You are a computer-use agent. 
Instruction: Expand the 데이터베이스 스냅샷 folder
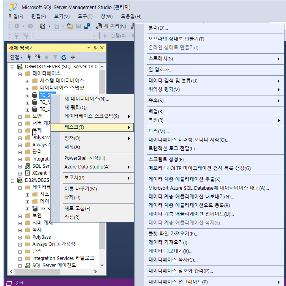[x=27, y=88]
